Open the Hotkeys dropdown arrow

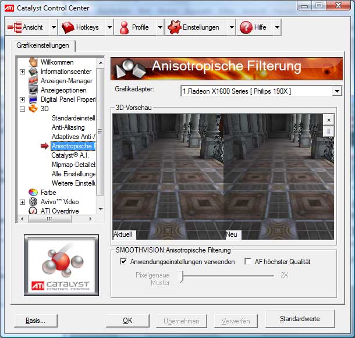pos(109,27)
